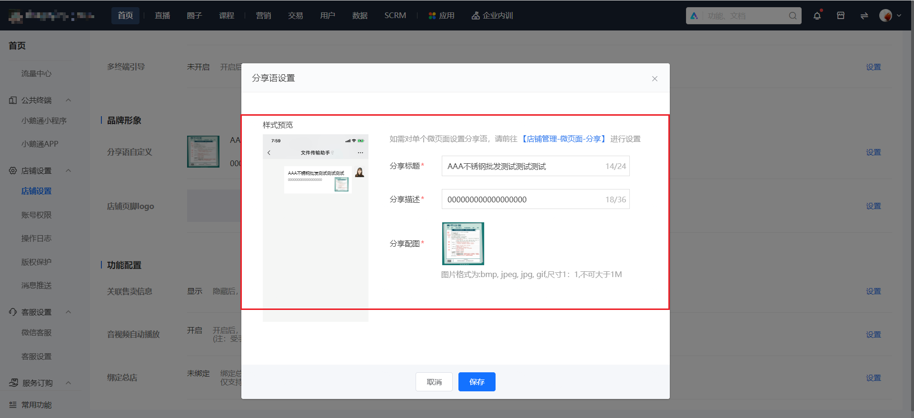Collapse the 服务订购 sidebar section
Screen dimensions: 914x418
click(68, 383)
